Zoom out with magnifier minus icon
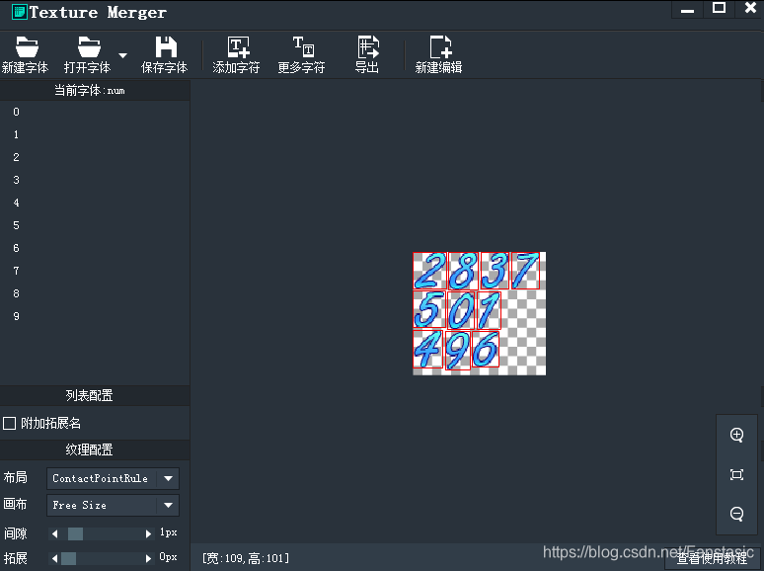The height and width of the screenshot is (571, 764). pos(736,514)
